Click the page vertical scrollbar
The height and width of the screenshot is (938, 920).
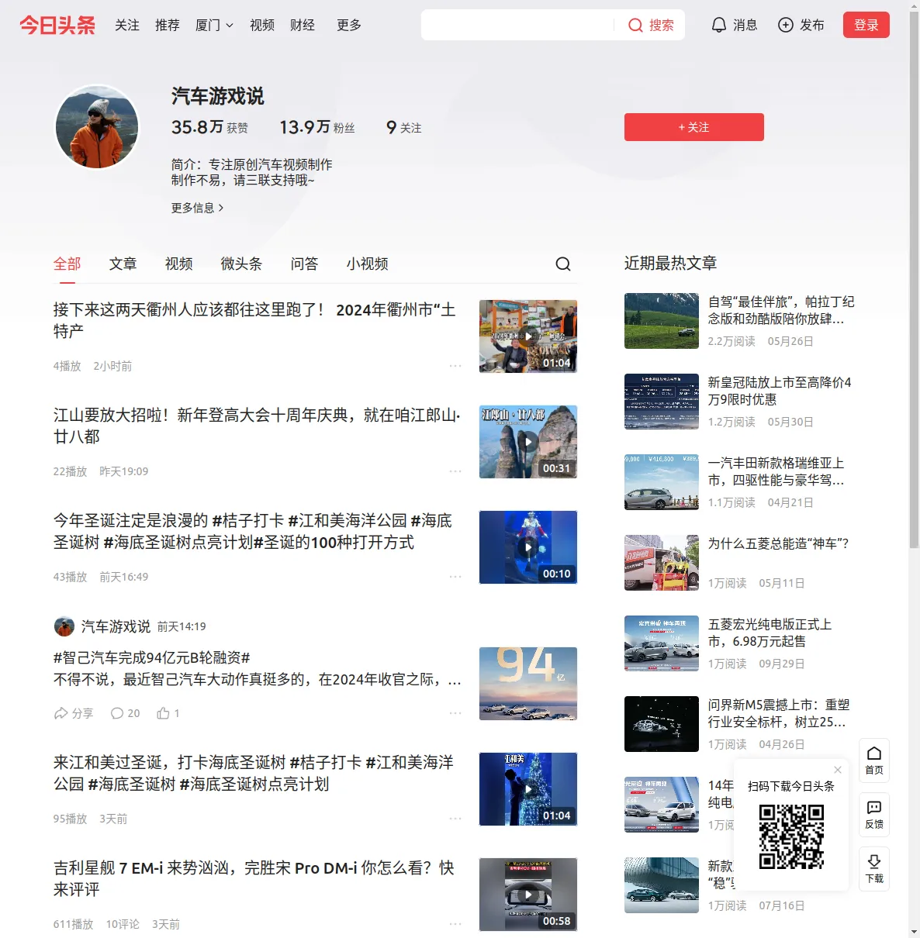[x=914, y=279]
